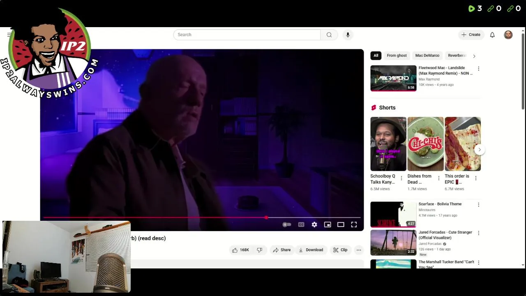Open the Max Raymond channel link

click(429, 79)
